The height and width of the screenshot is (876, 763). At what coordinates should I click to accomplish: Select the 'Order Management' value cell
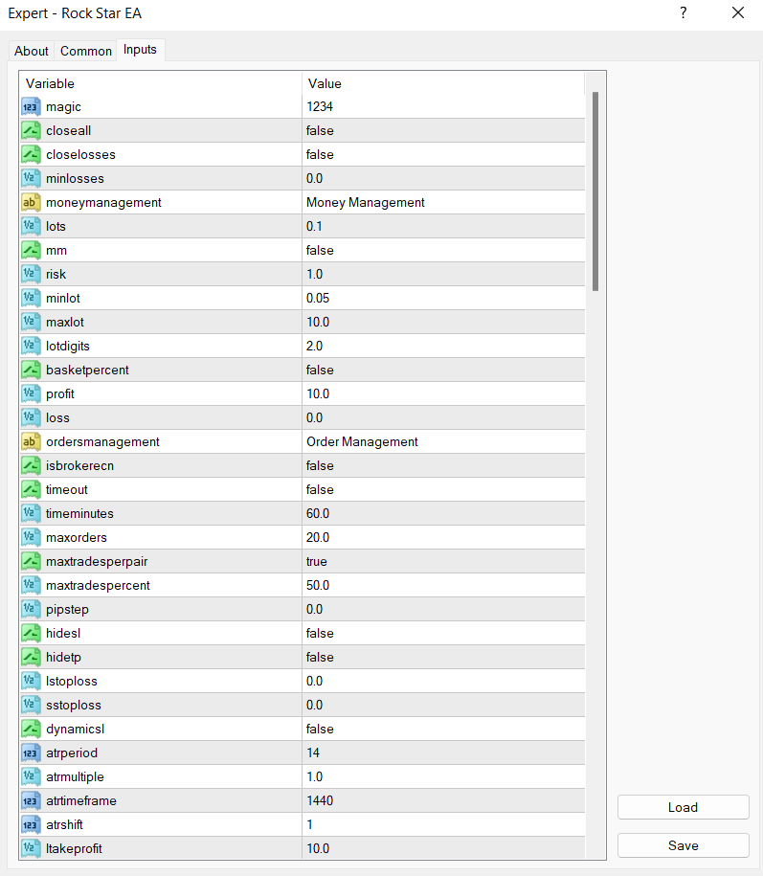[443, 442]
